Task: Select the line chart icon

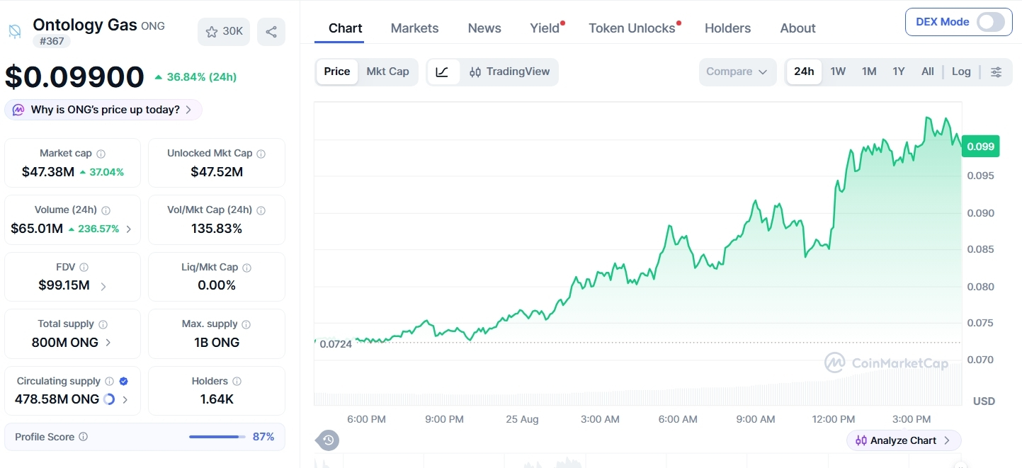Action: point(443,72)
